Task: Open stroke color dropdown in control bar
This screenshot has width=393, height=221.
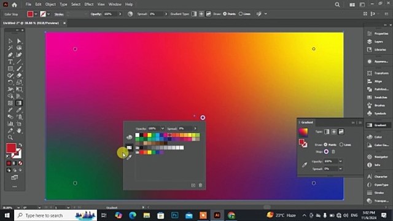Action: pyautogui.click(x=49, y=14)
